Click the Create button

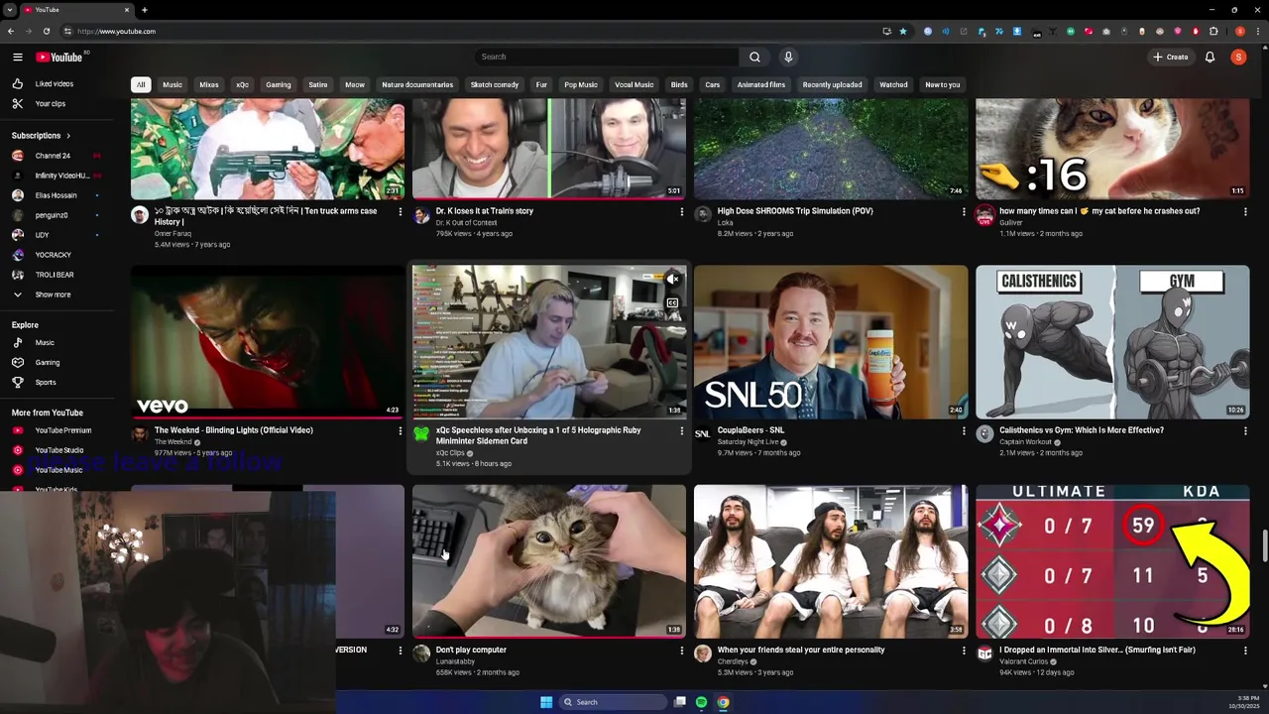1170,57
